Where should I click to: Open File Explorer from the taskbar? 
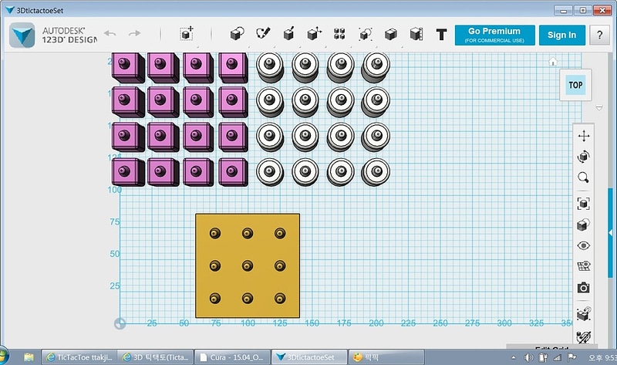point(29,357)
